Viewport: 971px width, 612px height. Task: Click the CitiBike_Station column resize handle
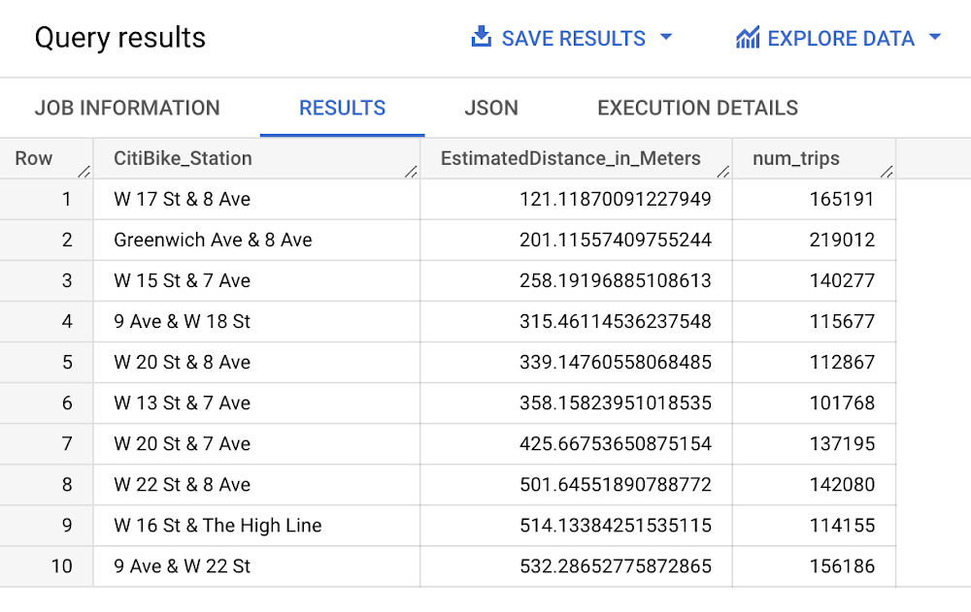coord(411,172)
